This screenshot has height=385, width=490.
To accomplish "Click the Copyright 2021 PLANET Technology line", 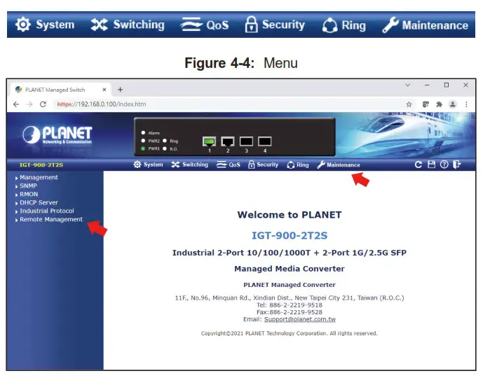I will pyautogui.click(x=290, y=333).
